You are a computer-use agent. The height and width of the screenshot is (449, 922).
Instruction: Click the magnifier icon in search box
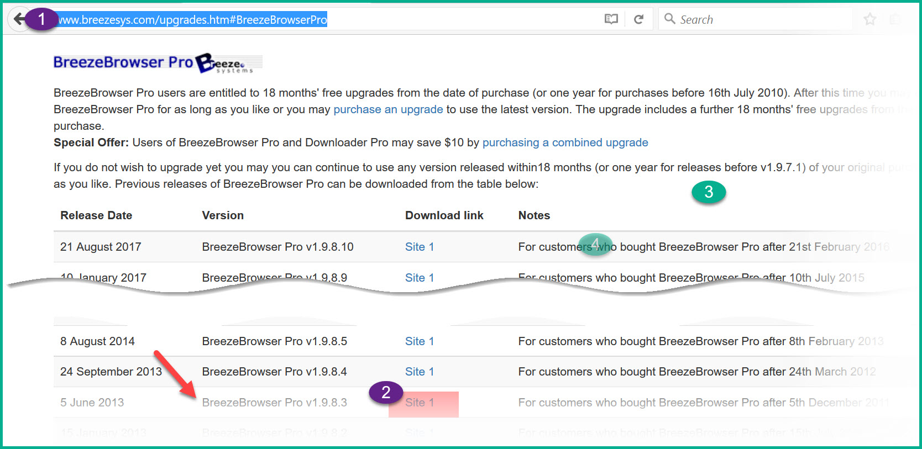tap(670, 19)
